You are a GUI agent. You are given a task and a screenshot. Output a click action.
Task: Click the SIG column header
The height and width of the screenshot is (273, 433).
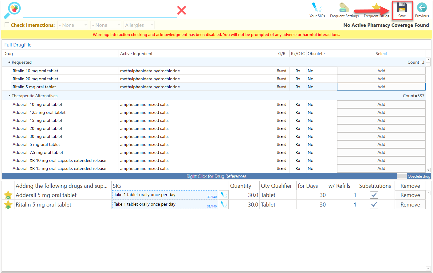pos(170,186)
